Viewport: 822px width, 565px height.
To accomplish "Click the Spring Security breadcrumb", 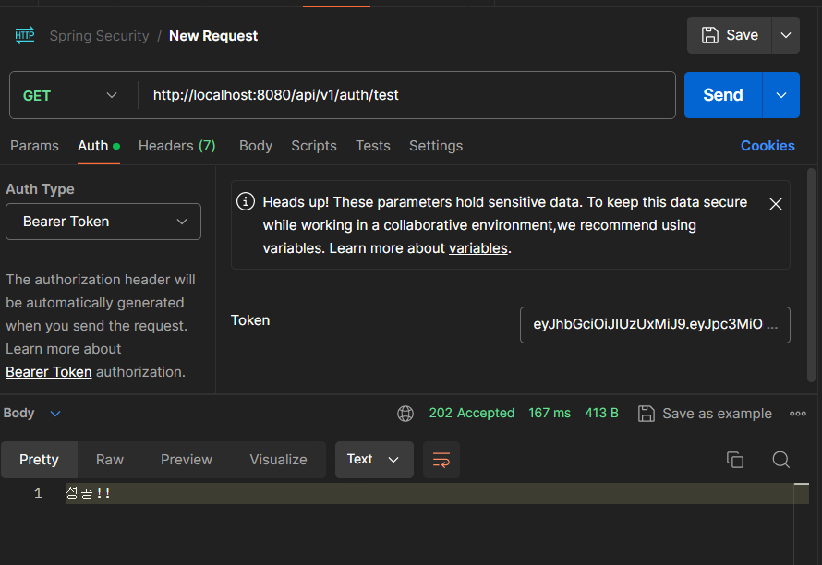I will pos(100,36).
